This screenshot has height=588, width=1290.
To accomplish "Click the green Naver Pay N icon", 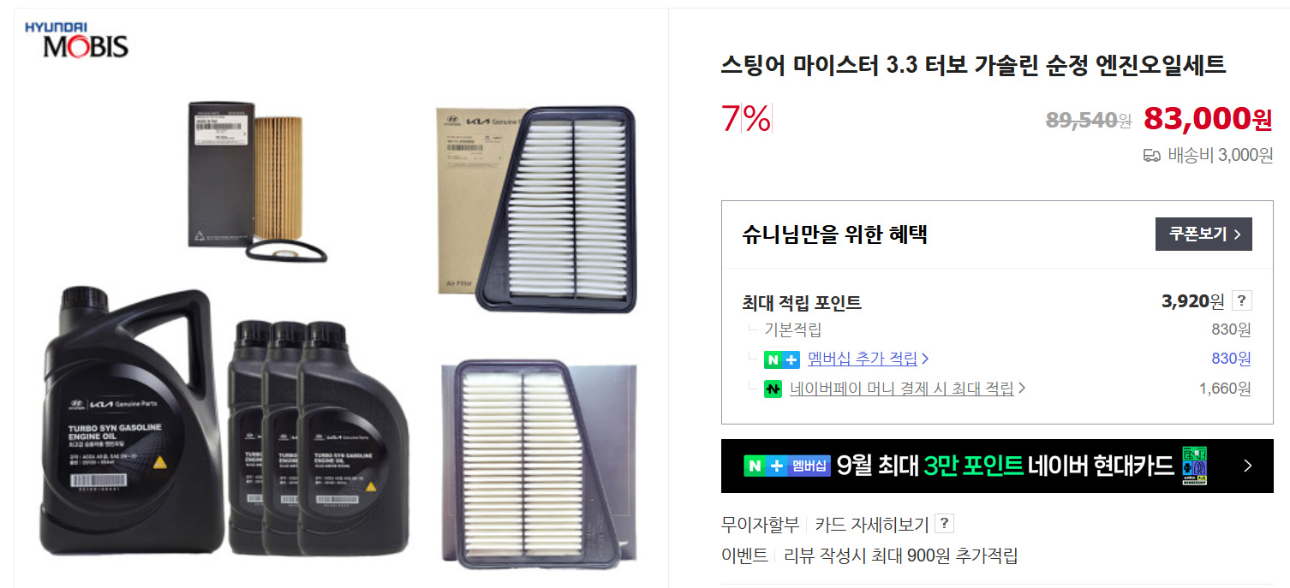I will [773, 389].
